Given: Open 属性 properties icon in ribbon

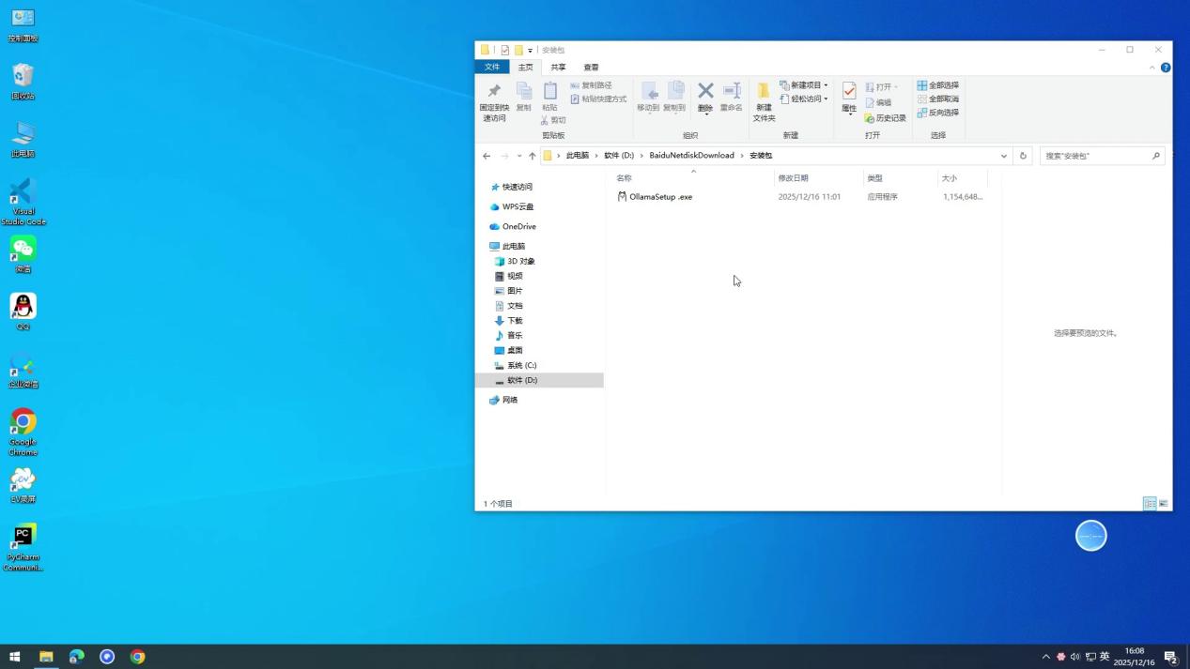Looking at the screenshot, I should point(849,92).
